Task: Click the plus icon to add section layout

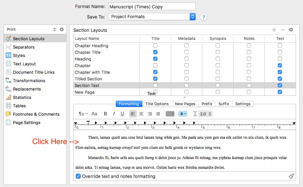Action: click(x=274, y=30)
